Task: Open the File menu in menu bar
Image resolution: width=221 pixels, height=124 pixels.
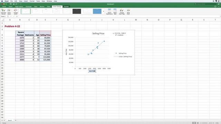Action: coord(11,1)
